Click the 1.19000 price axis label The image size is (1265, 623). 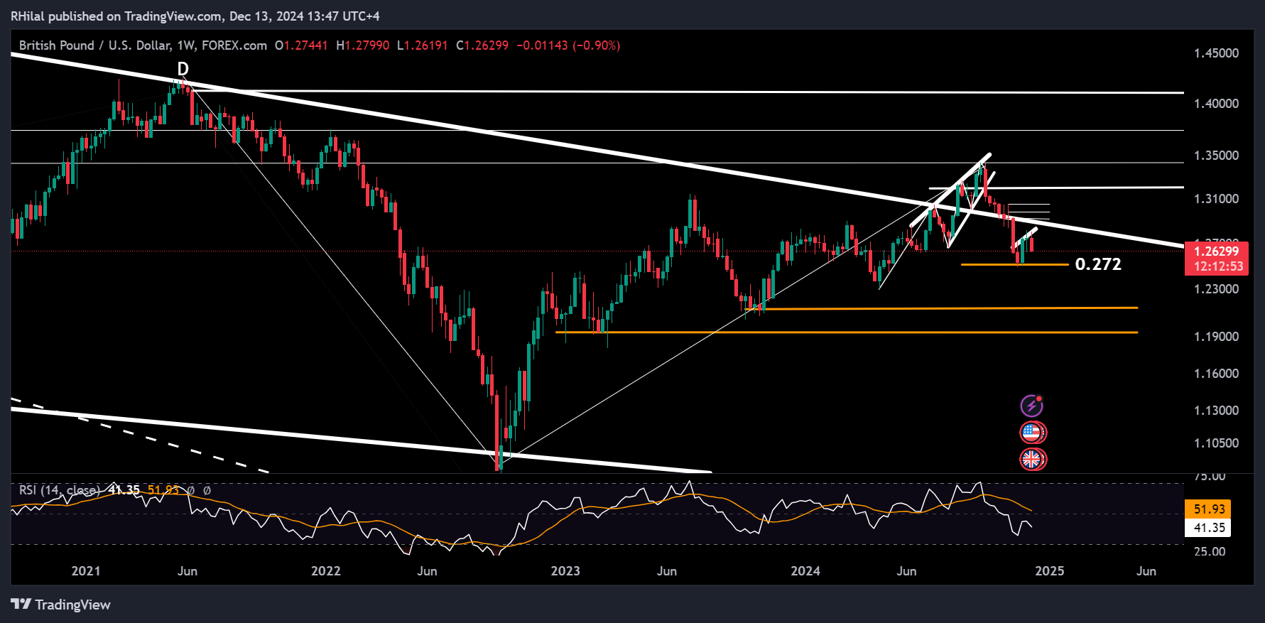pos(1216,337)
